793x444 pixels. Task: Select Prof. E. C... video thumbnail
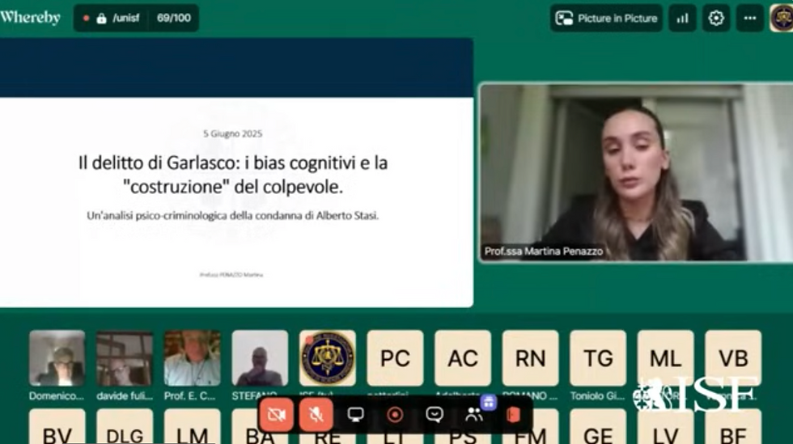click(193, 358)
